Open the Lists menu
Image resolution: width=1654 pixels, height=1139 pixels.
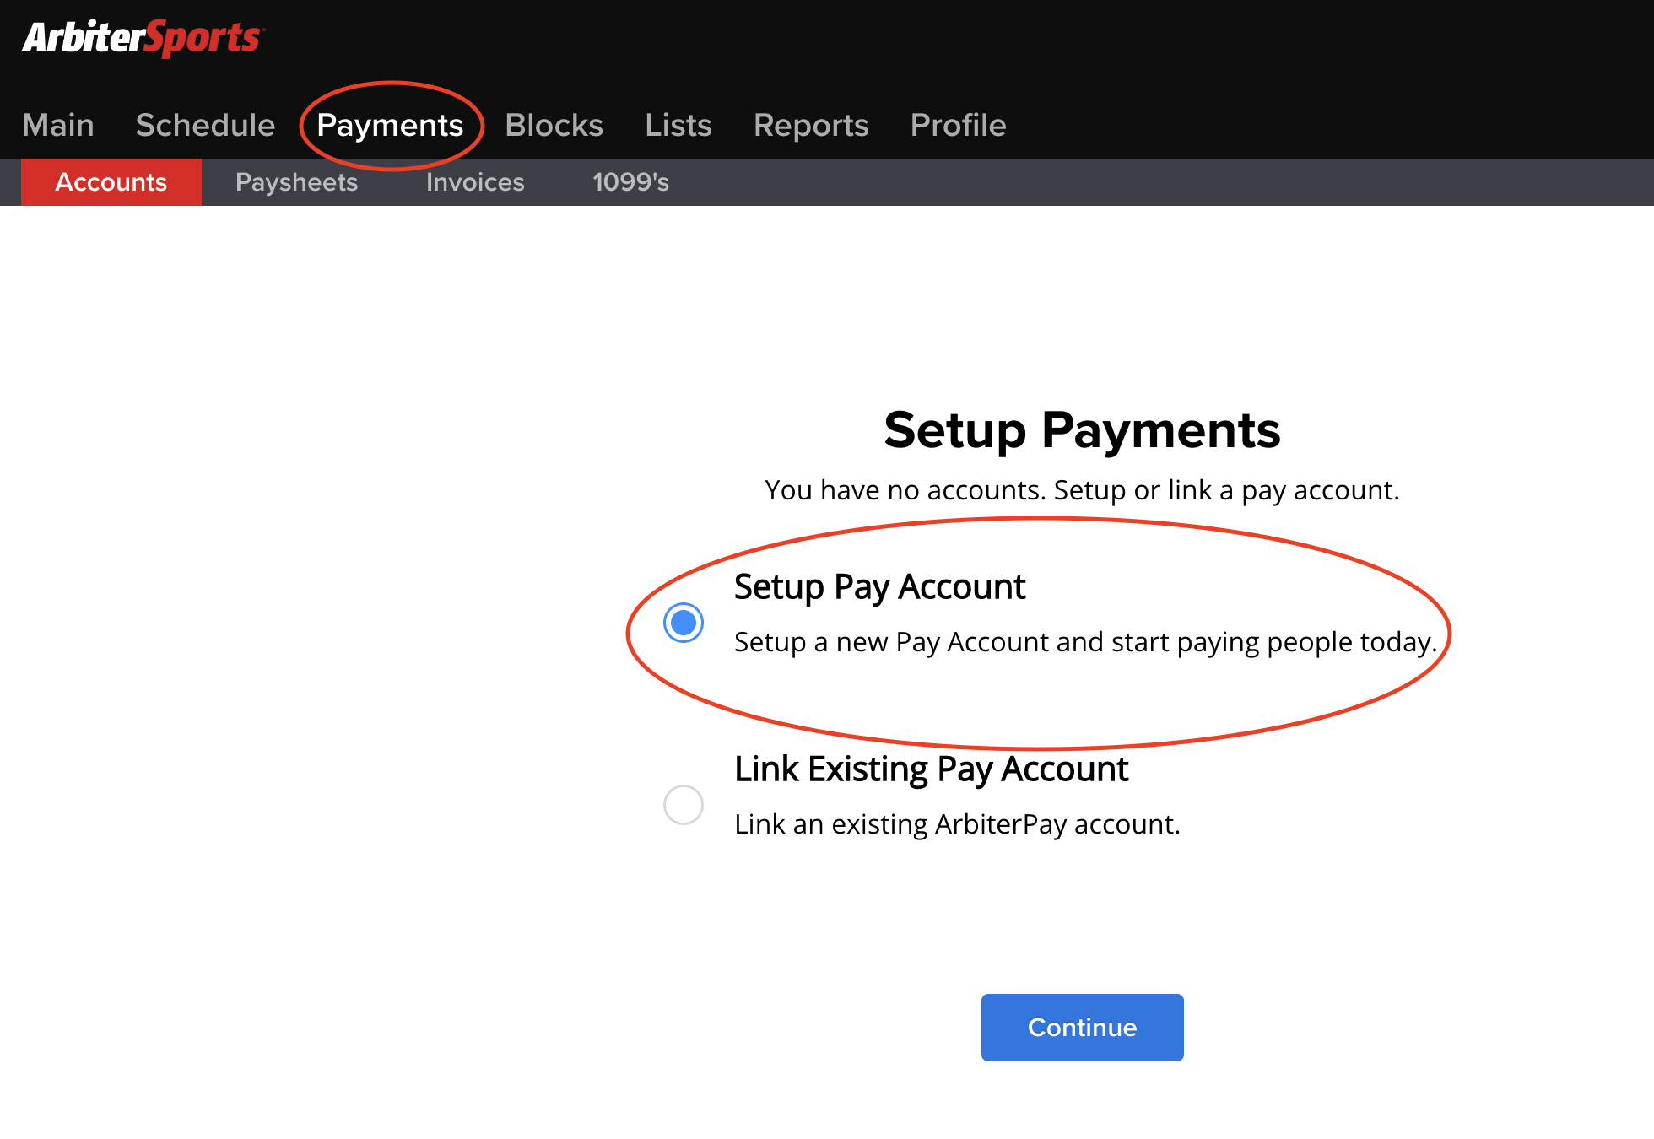tap(678, 125)
